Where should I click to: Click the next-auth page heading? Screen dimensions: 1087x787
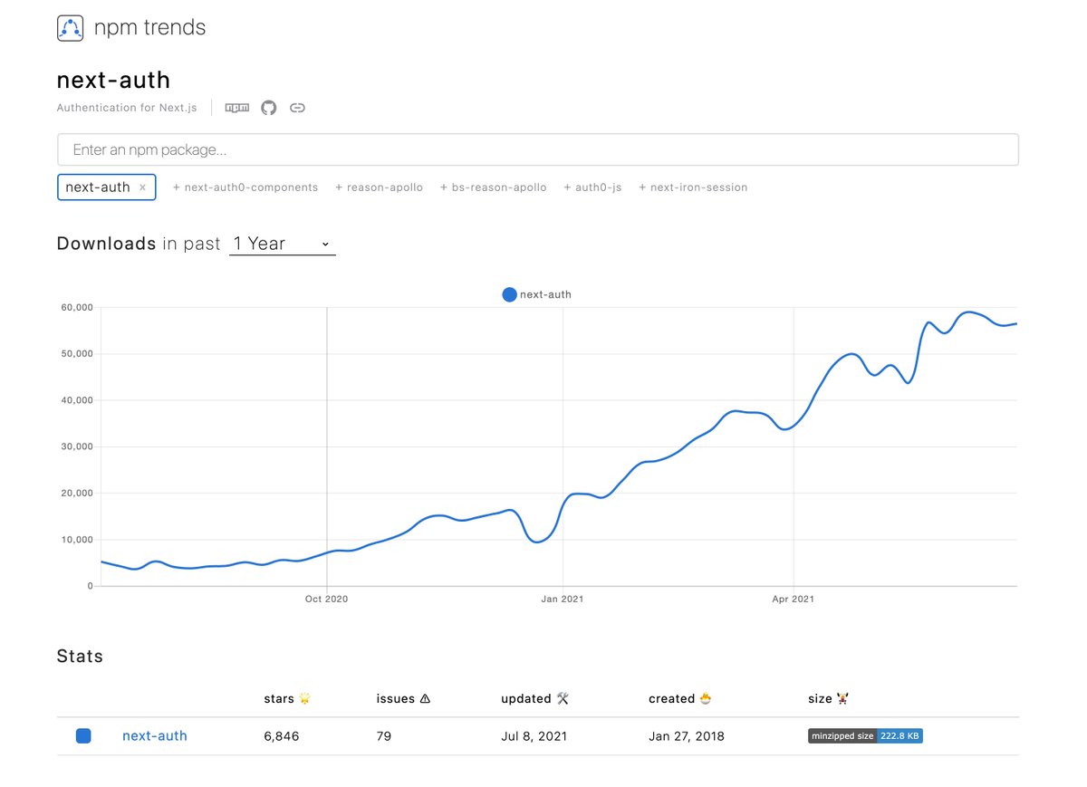click(x=113, y=80)
